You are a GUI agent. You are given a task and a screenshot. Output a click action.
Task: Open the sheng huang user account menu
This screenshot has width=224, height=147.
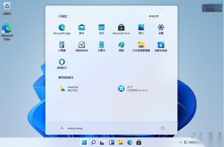71,128
